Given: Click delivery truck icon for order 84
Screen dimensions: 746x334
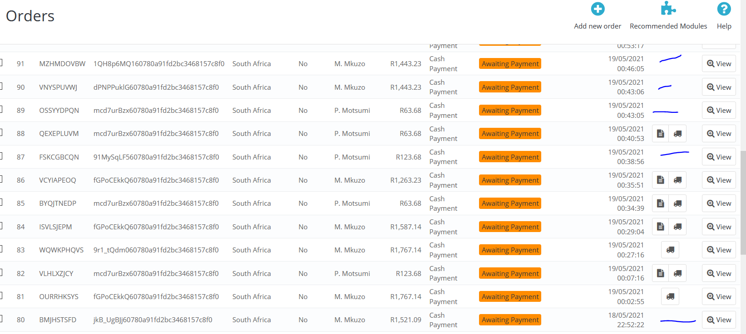Looking at the screenshot, I should click(x=677, y=227).
